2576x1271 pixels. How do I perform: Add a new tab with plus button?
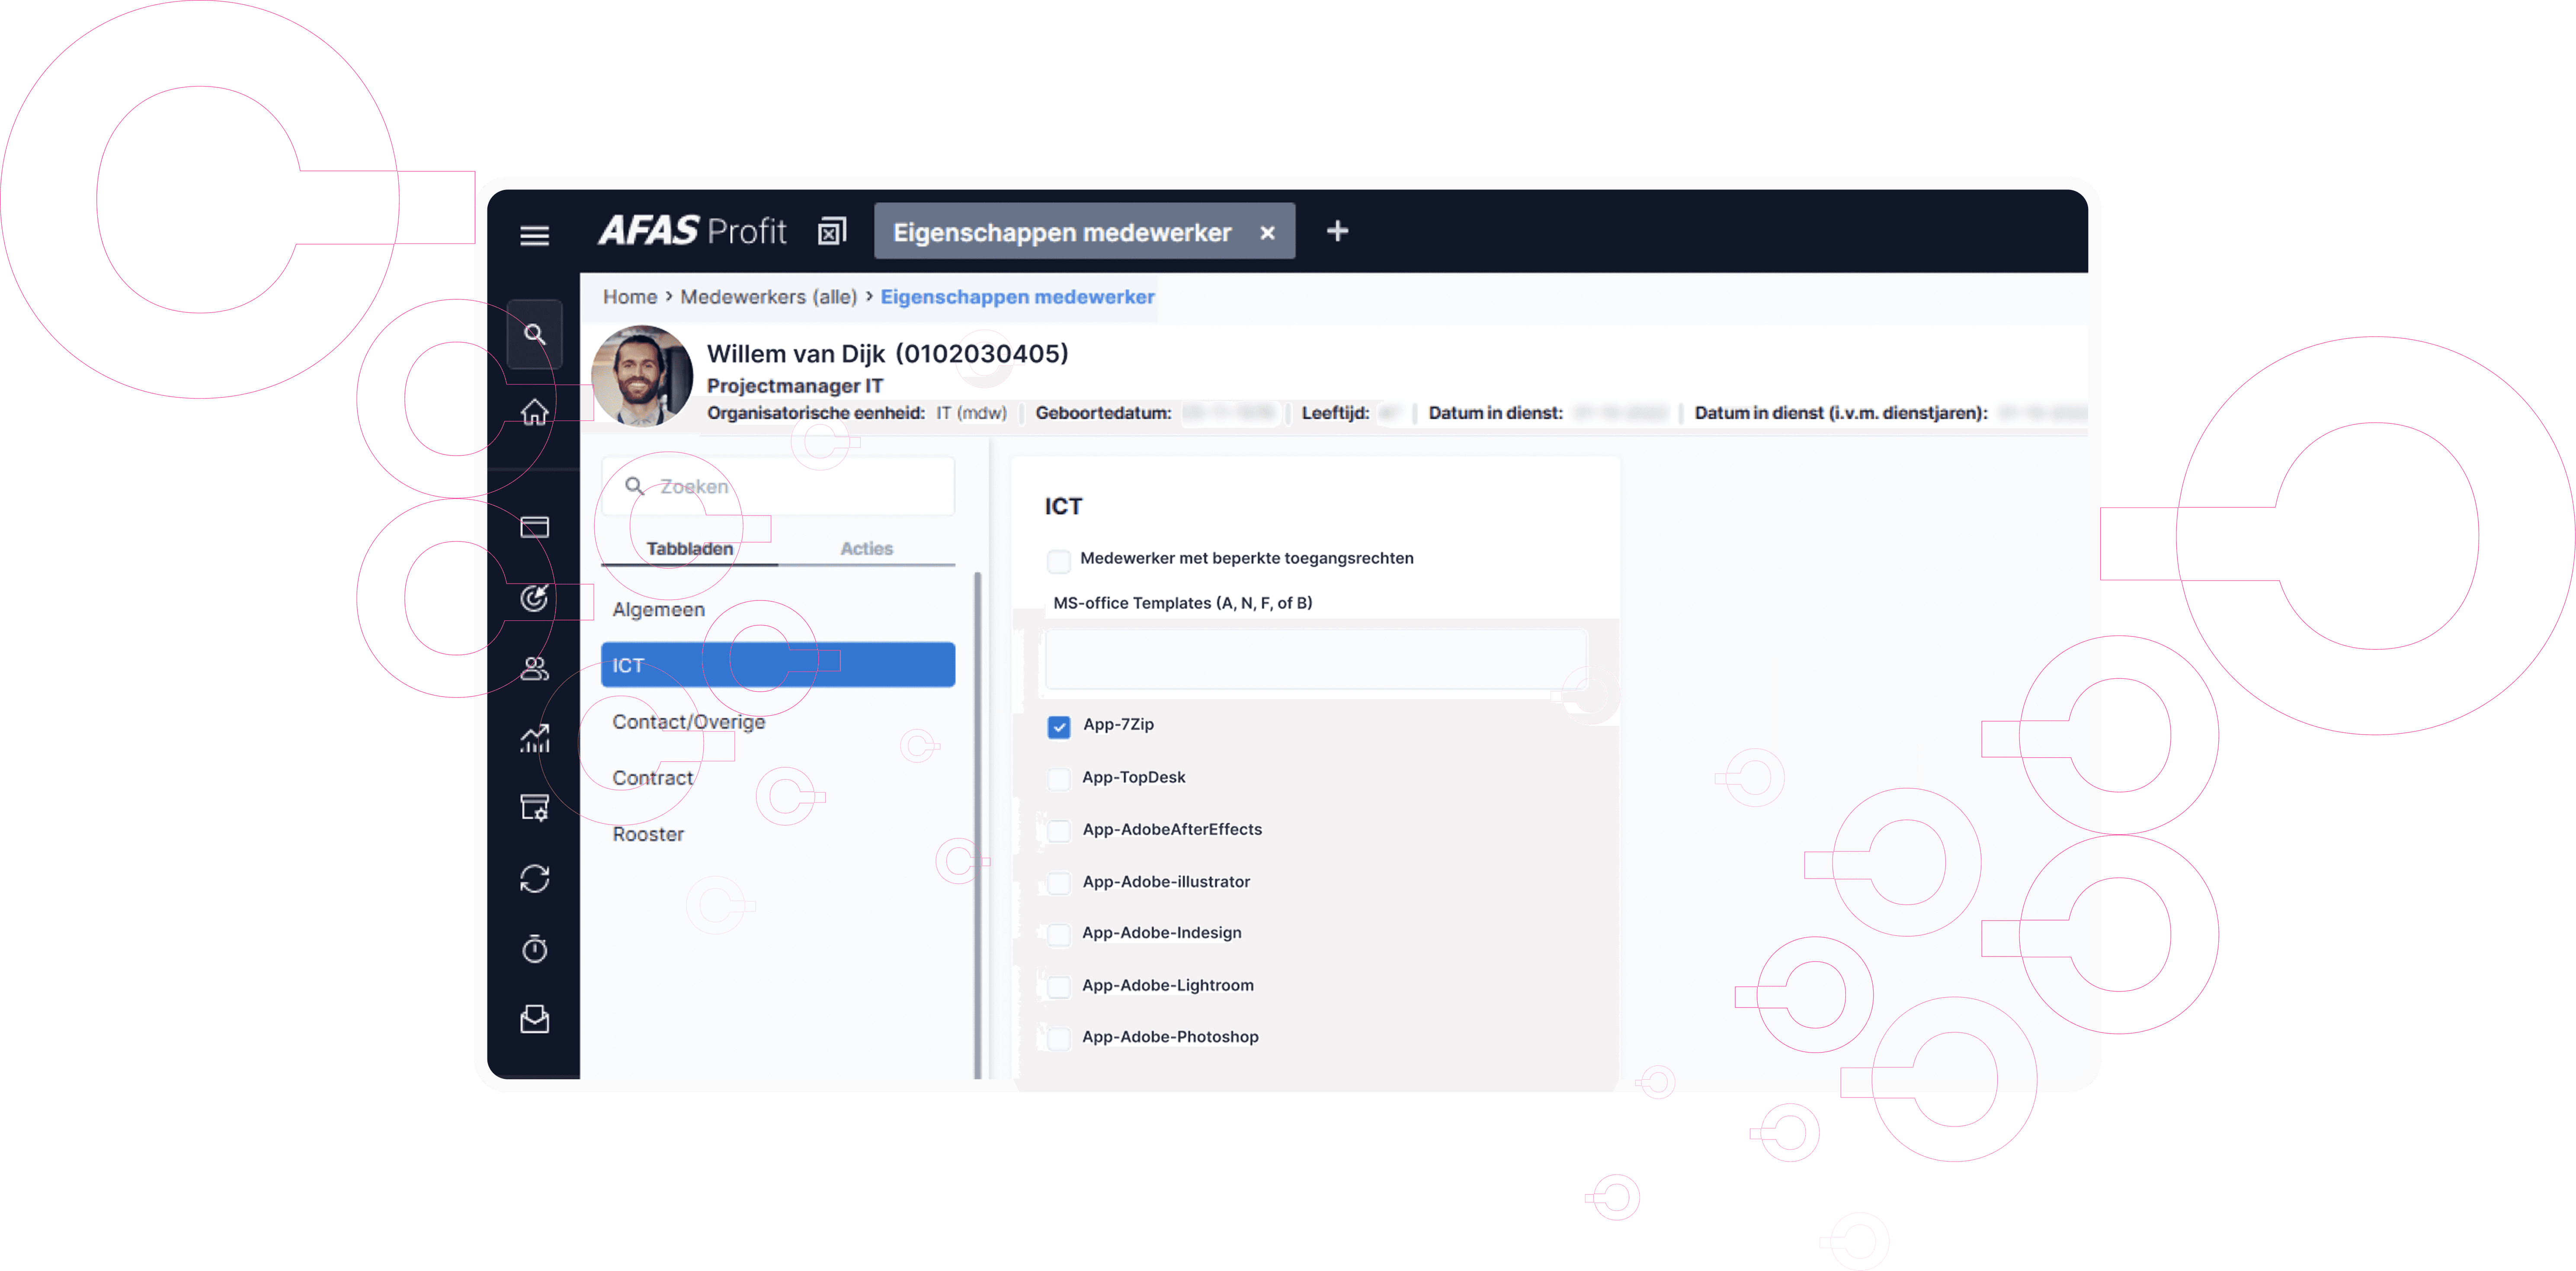(1337, 232)
